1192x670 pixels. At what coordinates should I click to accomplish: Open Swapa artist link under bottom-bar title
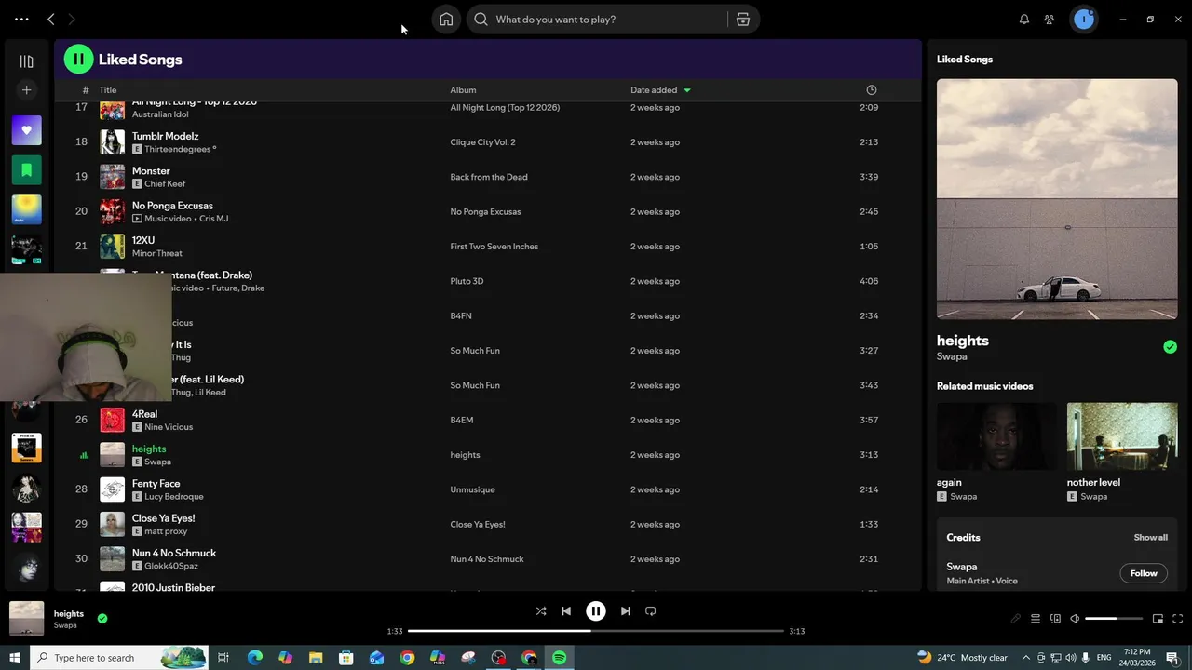tap(65, 625)
